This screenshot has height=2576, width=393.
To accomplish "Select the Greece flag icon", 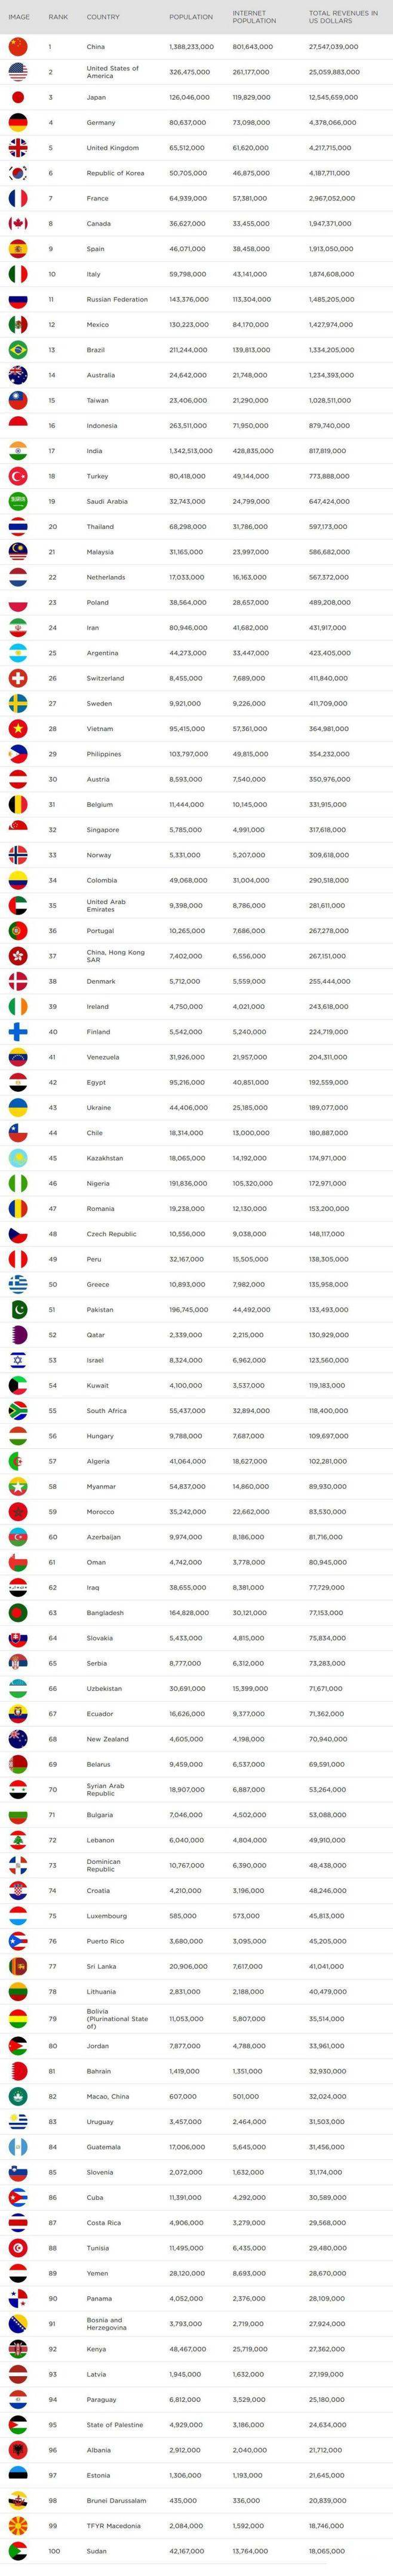I will click(18, 1284).
